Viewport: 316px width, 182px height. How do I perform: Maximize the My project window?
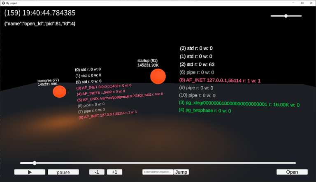[x=302, y=3]
